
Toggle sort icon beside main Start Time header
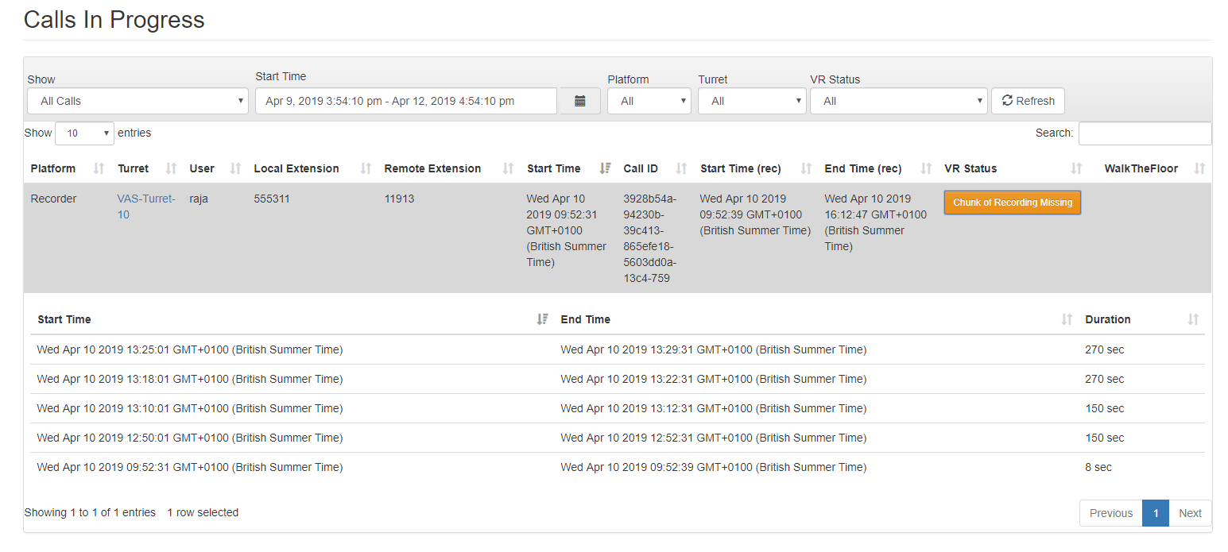(606, 168)
